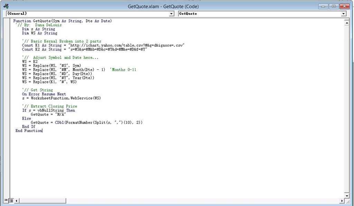This screenshot has width=354, height=206.
Task: Minimize the GetQuote code window
Action: coord(323,6)
